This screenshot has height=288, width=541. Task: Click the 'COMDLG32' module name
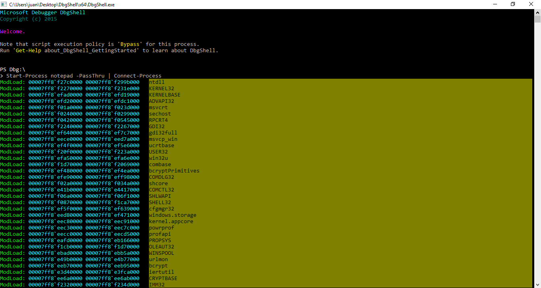pos(162,177)
